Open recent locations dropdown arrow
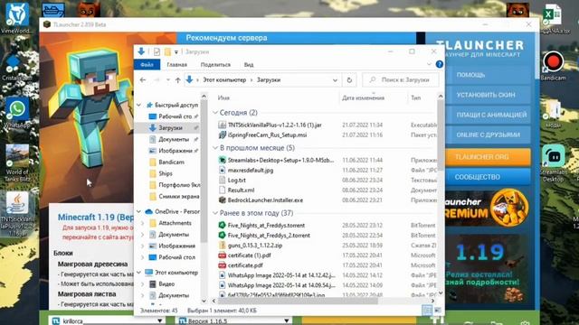 coord(168,80)
